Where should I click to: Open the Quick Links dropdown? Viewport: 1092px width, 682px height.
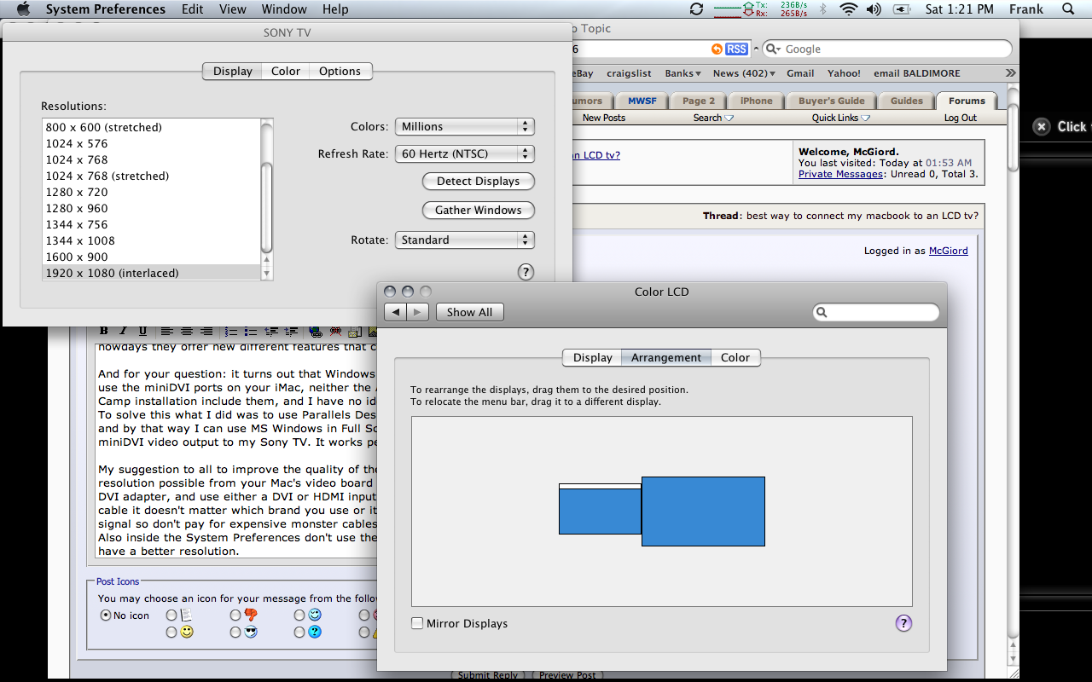point(841,118)
